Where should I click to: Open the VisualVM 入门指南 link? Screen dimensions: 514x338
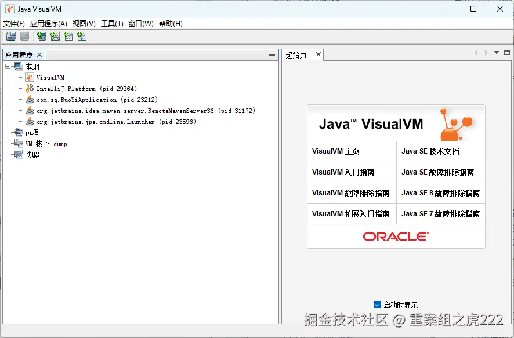(344, 172)
